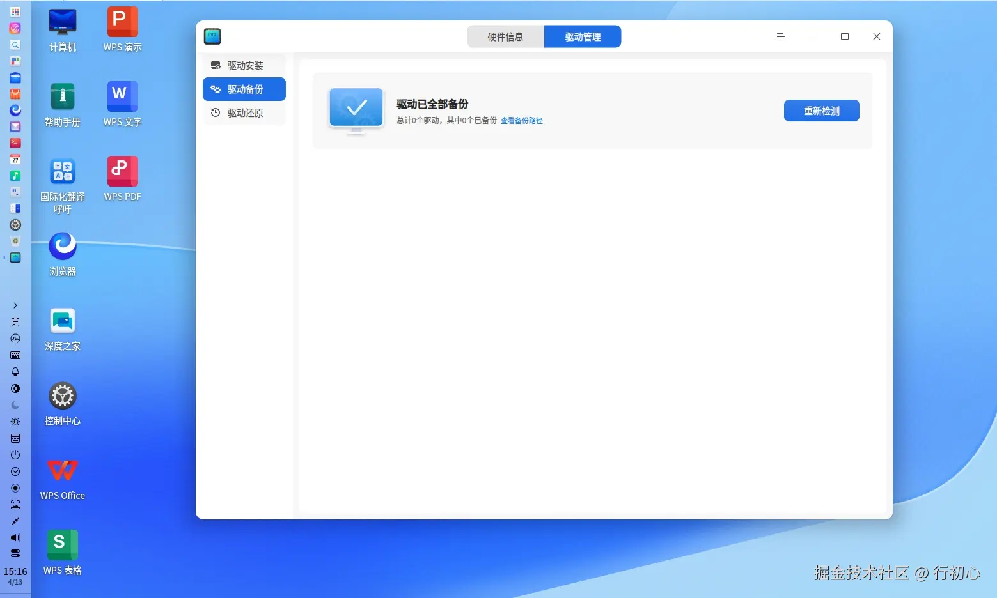Launch the file manager from the dock
This screenshot has width=997, height=598.
point(15,77)
